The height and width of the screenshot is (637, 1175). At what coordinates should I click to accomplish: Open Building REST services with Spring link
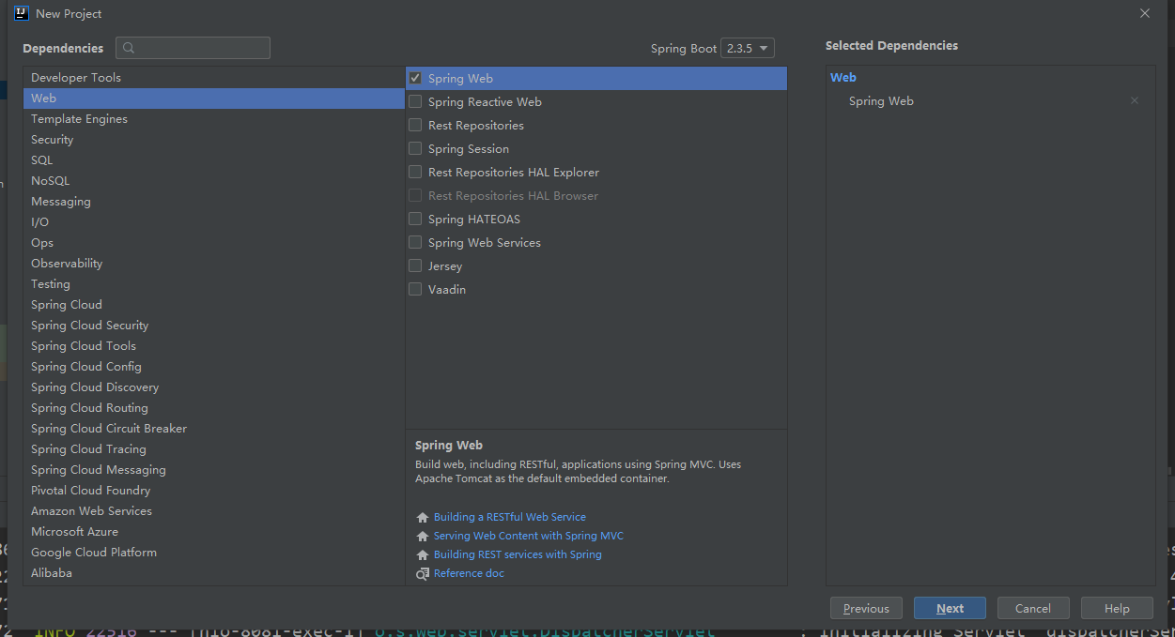click(518, 554)
